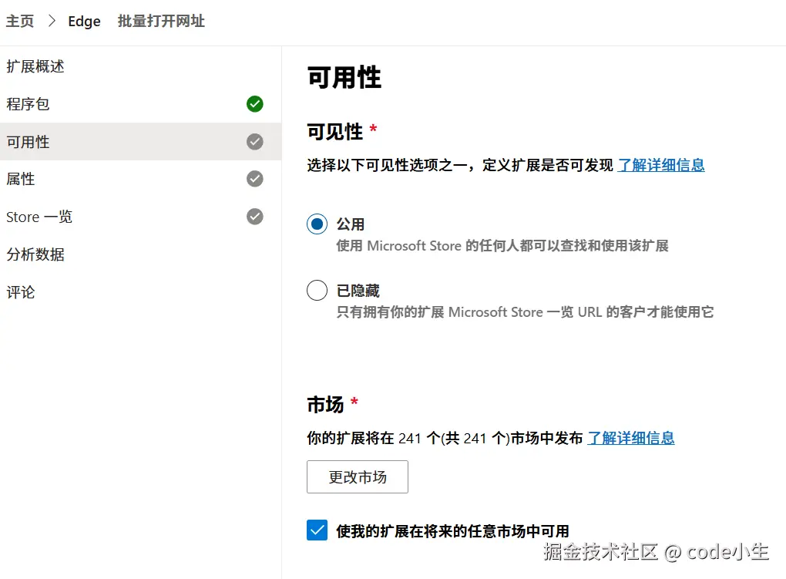Navigate to 主页 in the breadcrumb
This screenshot has width=786, height=579.
point(20,22)
